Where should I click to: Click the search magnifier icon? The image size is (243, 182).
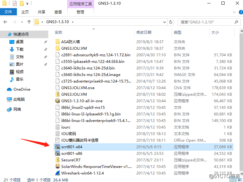click(236, 22)
